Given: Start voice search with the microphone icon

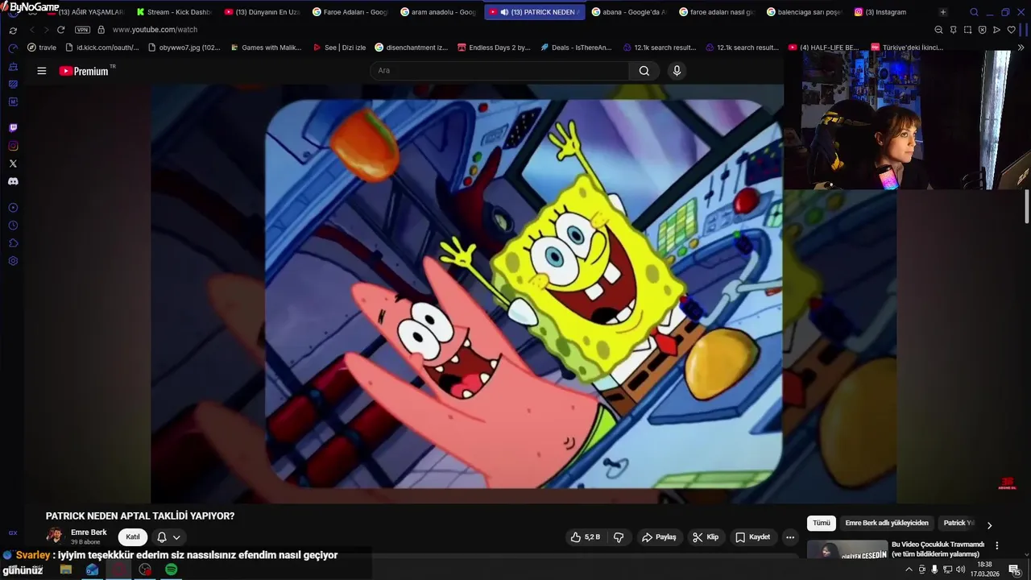Looking at the screenshot, I should coord(677,71).
